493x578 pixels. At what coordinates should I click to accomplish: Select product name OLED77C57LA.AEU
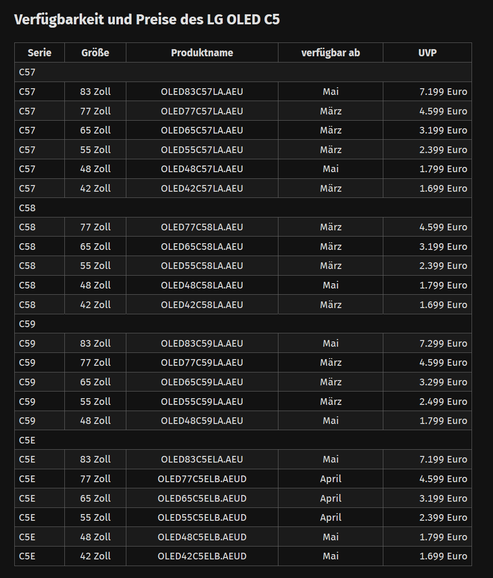[x=202, y=111]
